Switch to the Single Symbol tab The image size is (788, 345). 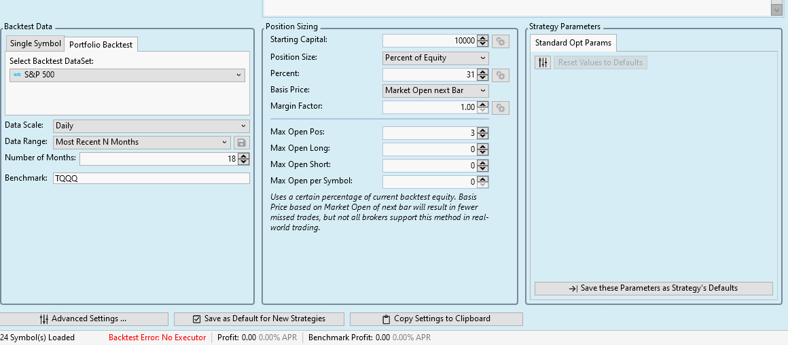35,43
